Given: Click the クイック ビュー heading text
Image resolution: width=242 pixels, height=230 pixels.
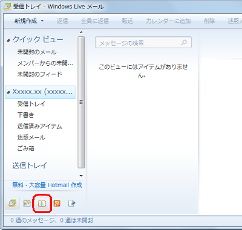Looking at the screenshot, I should 38,39.
